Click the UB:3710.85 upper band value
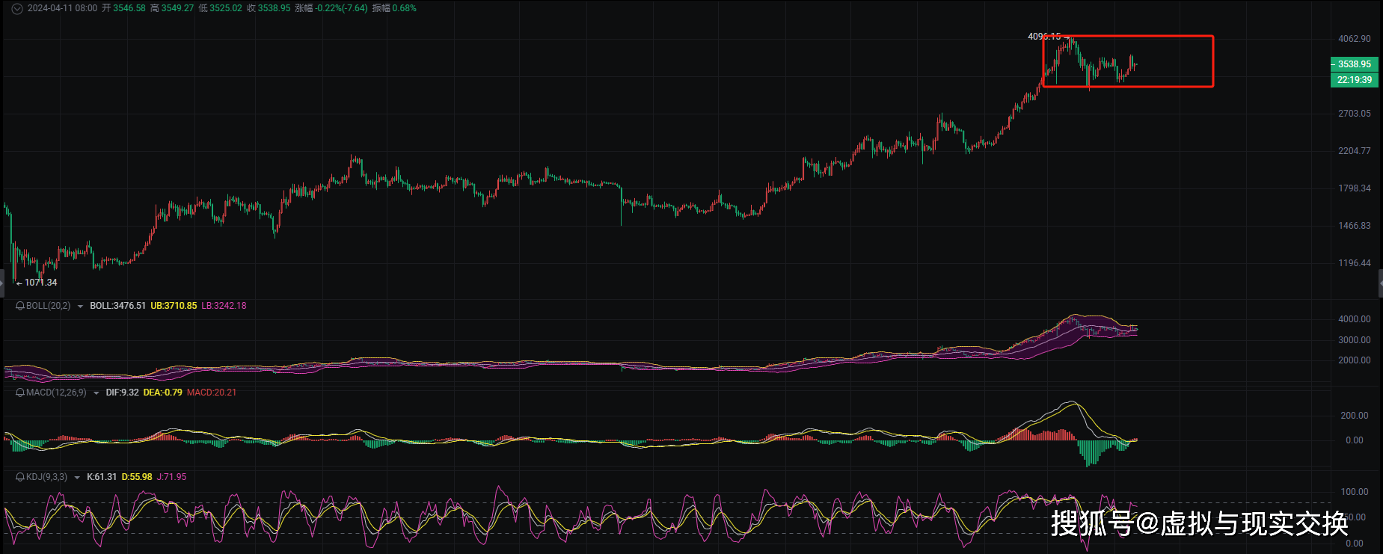Viewport: 1383px width, 554px height. tap(174, 306)
